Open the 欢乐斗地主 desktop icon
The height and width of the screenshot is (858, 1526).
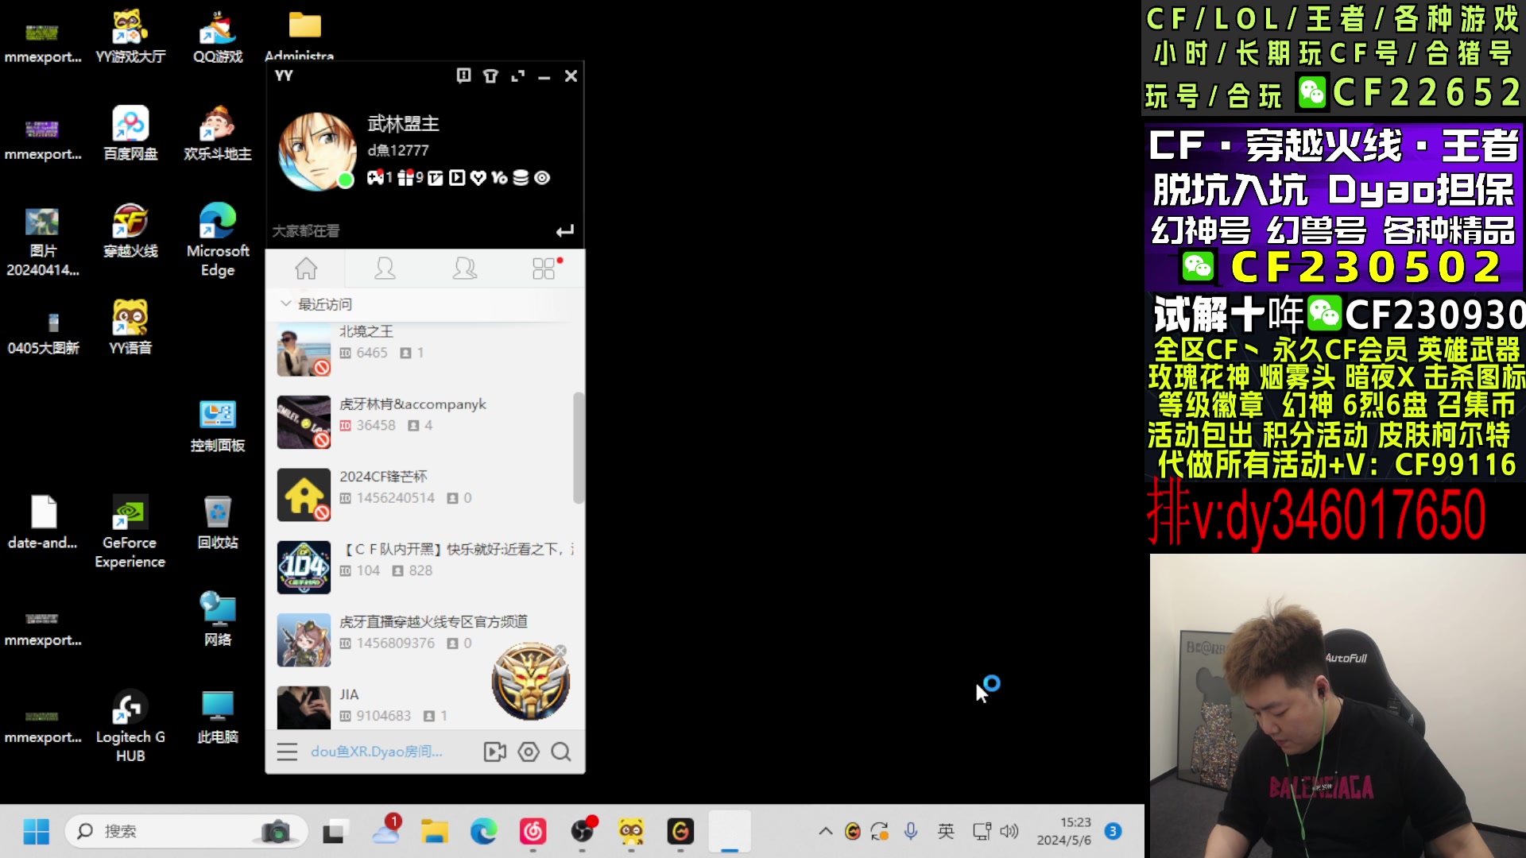pyautogui.click(x=218, y=133)
